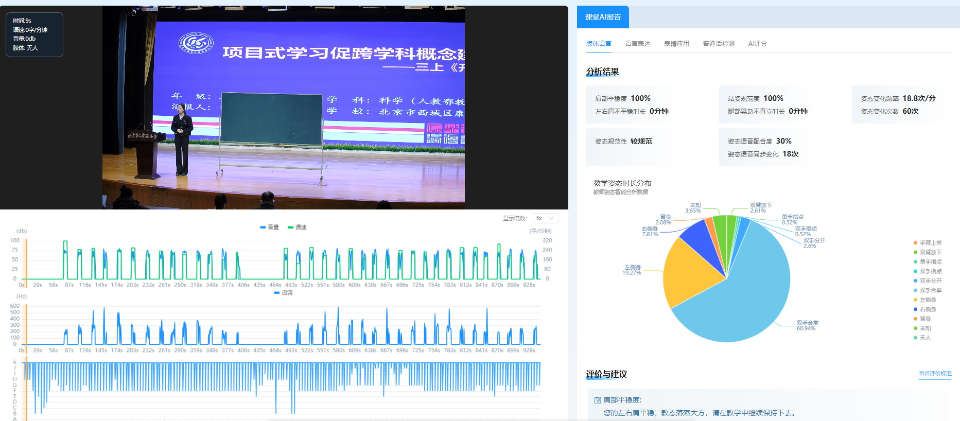Click the 手臂上举 legend dot icon
This screenshot has width=960, height=421.
pos(915,243)
